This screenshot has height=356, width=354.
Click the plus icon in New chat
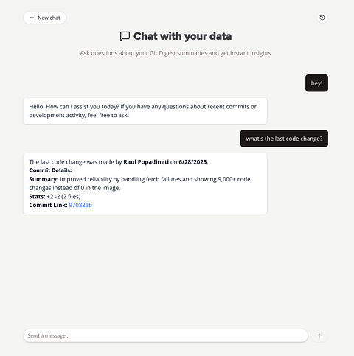(x=32, y=18)
